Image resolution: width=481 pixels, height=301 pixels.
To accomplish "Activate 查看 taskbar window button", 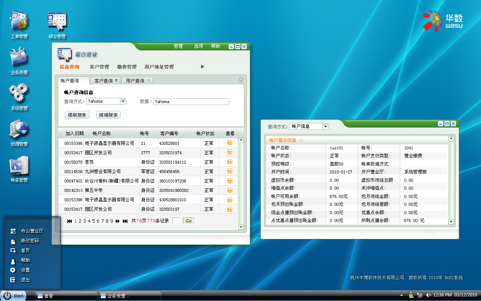I will (65, 296).
